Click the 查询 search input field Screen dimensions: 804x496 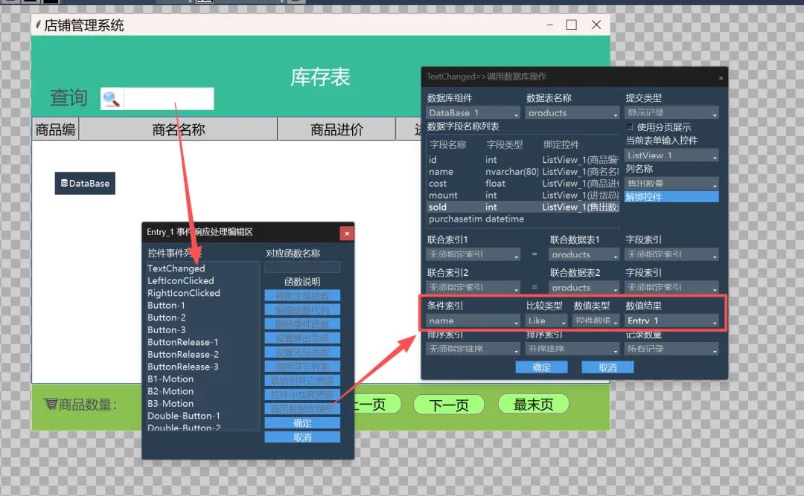pos(168,98)
